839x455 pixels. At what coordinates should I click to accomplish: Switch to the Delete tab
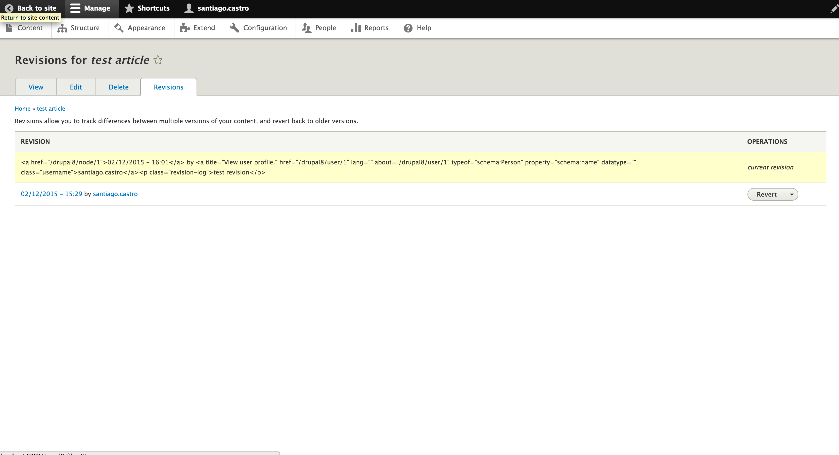coord(118,87)
